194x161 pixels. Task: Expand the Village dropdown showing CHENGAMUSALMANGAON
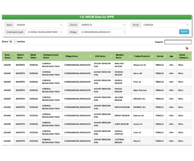click(x=102, y=32)
